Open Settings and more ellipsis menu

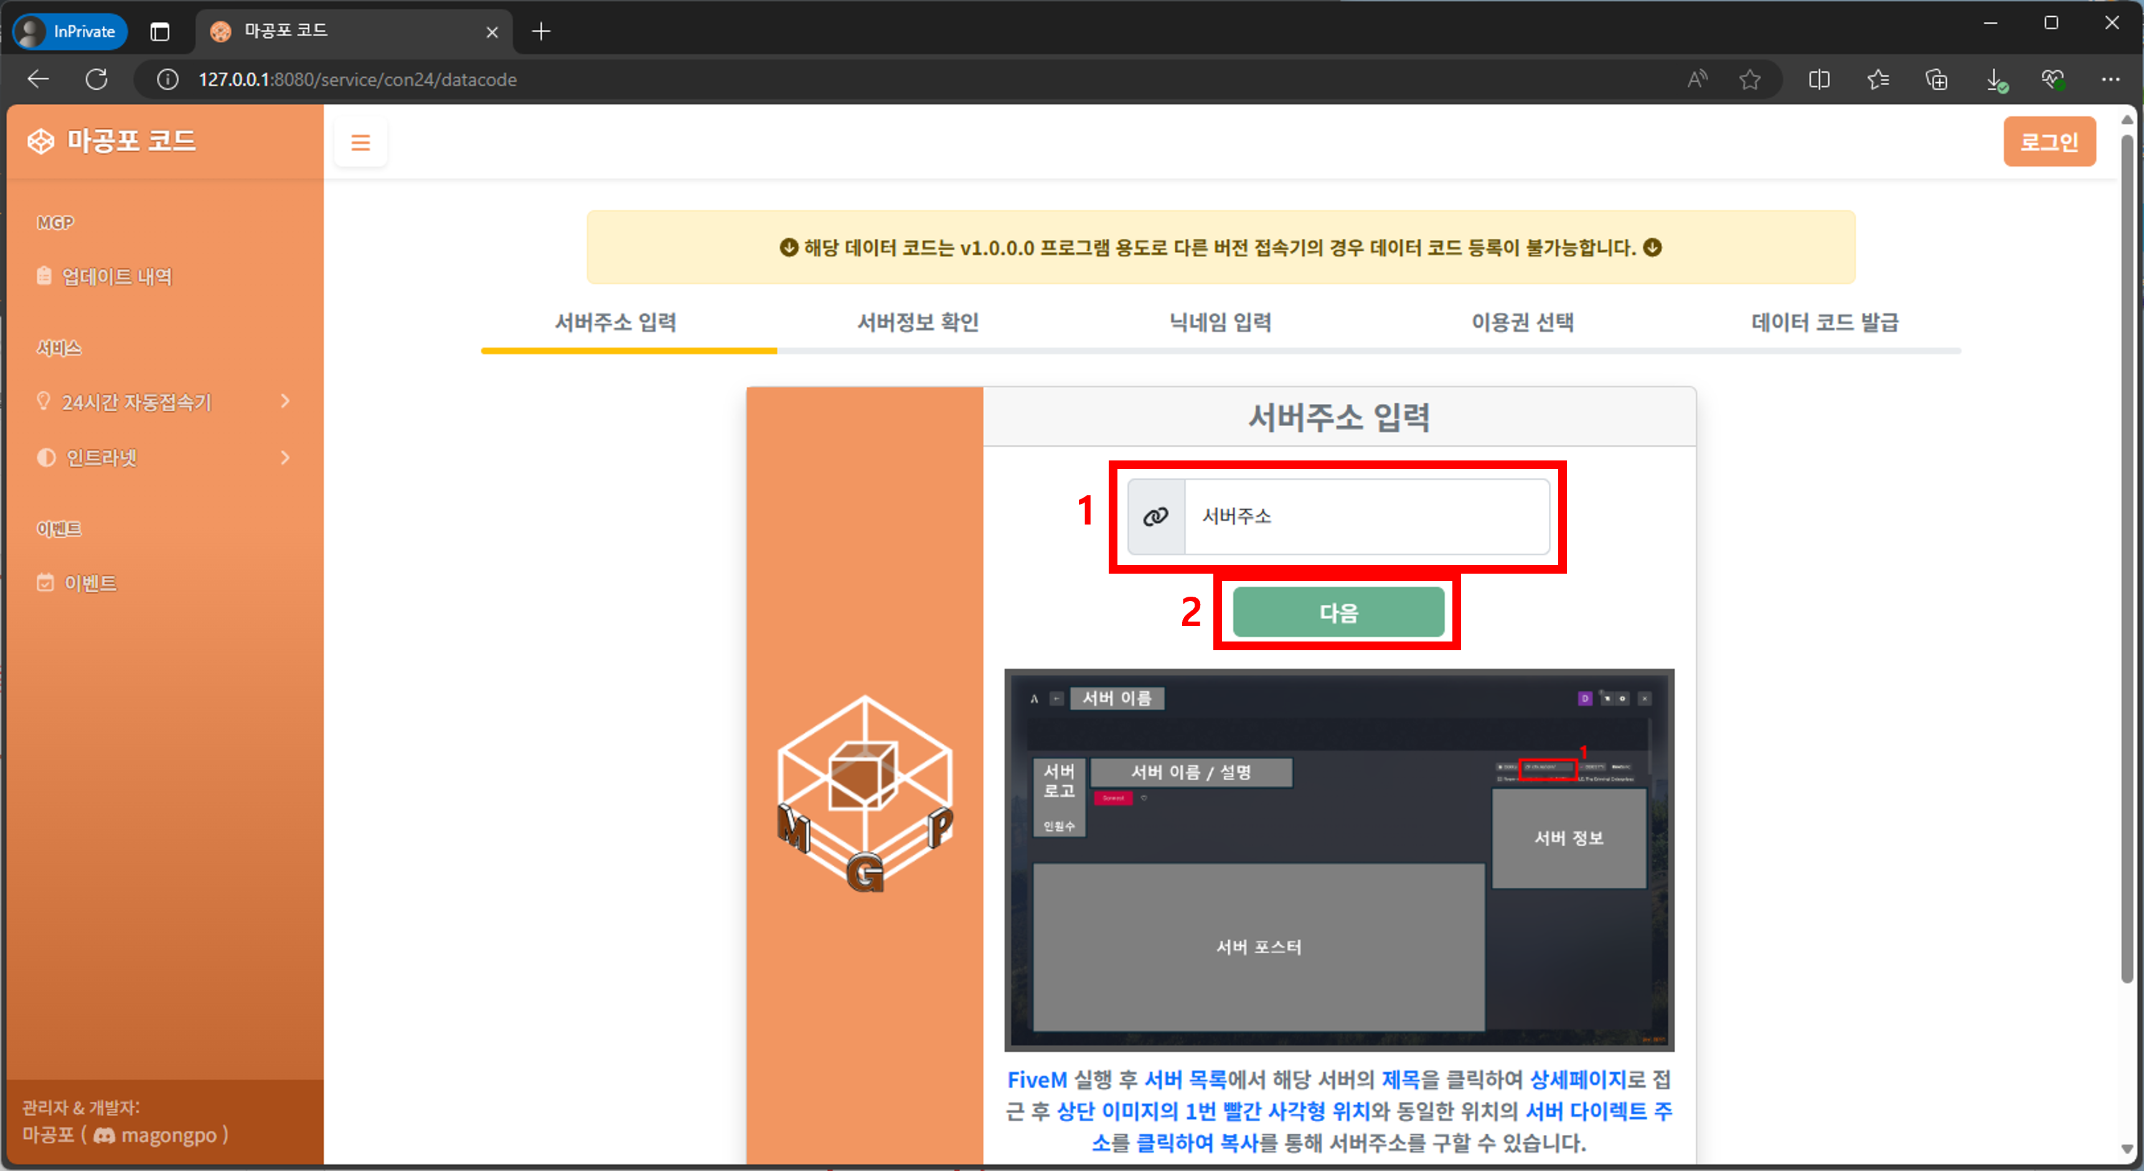point(2110,79)
